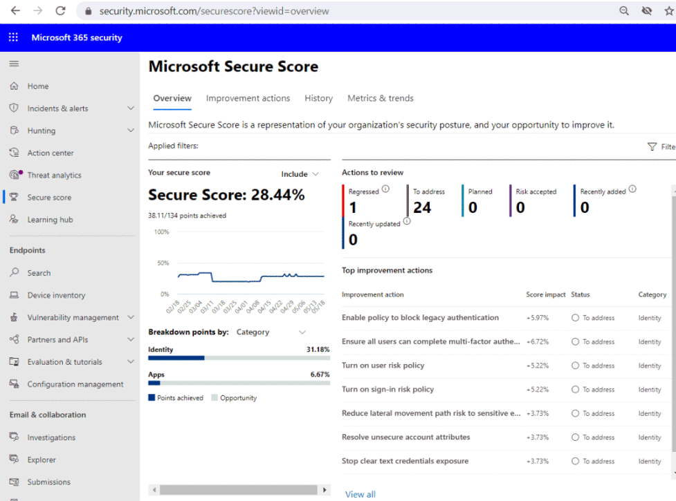Click the Microsoft 365 security header title

point(77,37)
